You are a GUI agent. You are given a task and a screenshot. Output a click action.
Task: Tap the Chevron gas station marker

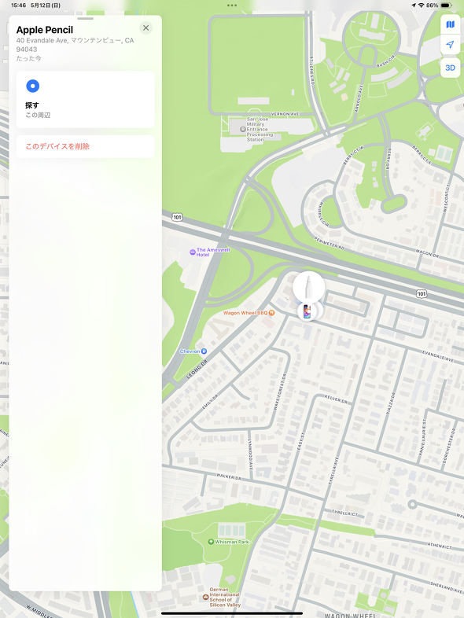point(204,351)
